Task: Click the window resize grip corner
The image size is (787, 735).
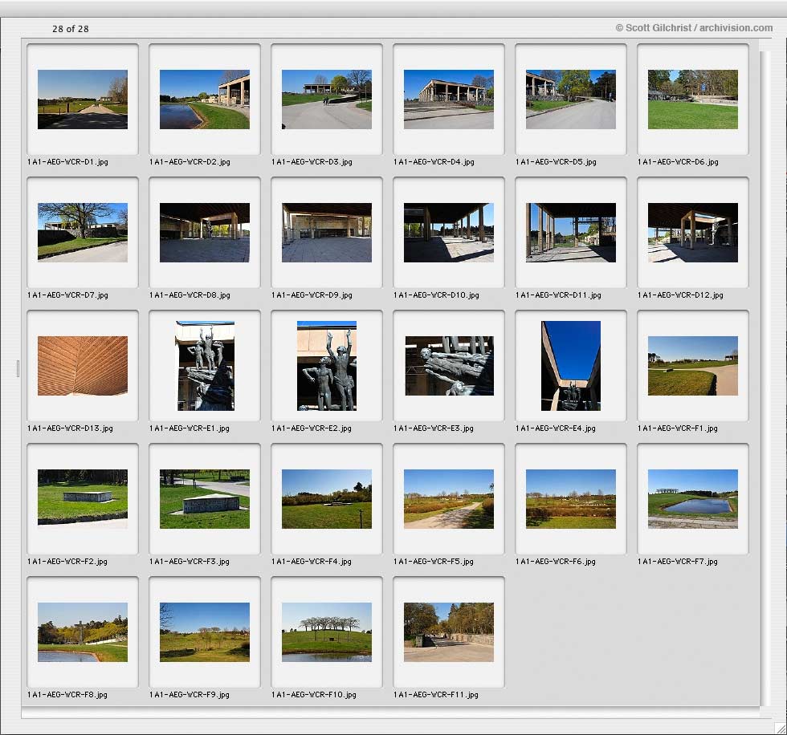Action: pyautogui.click(x=781, y=729)
